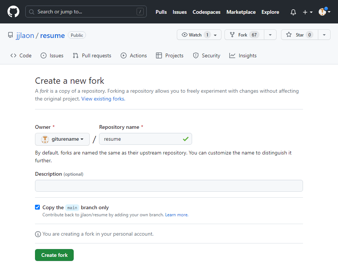This screenshot has width=338, height=271.
Task: Click the repository book icon beside jjlaon
Action: click(x=10, y=35)
